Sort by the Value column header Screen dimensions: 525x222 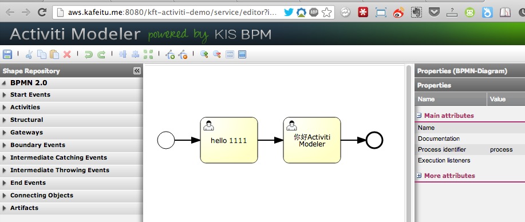pos(506,99)
